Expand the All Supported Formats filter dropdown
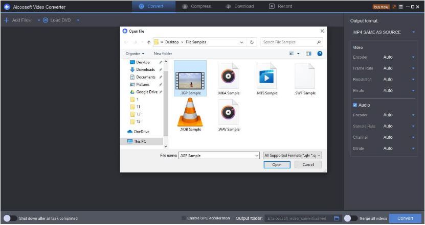 (293, 155)
